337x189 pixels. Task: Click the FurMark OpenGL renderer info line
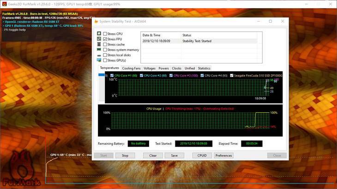click(31, 22)
